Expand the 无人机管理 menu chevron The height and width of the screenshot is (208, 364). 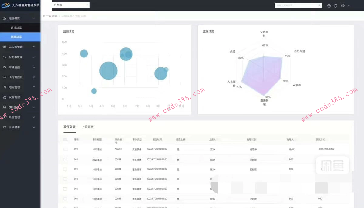[34, 47]
